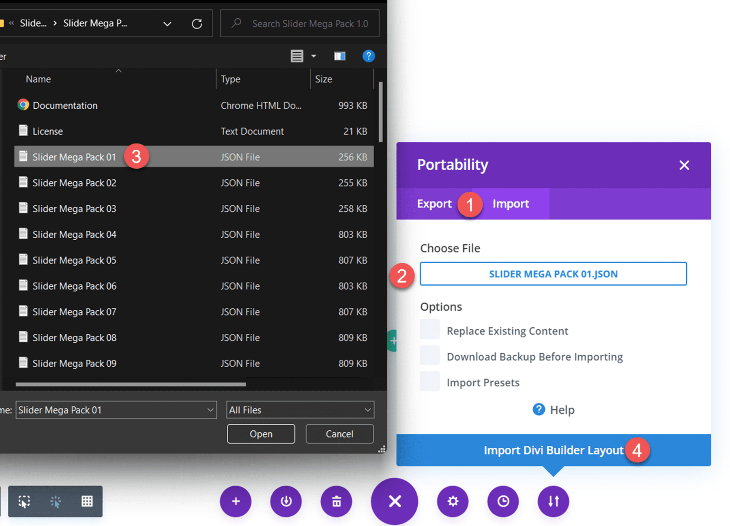Expand the address bar path dropdown
This screenshot has height=526, width=730.
[167, 24]
